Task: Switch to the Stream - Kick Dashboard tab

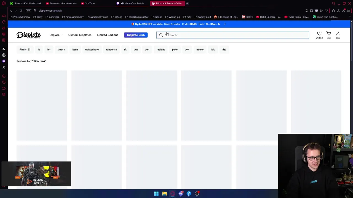Action: tap(25, 3)
